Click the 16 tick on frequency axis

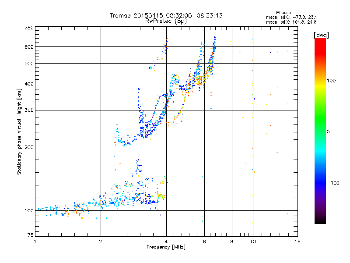297,242
